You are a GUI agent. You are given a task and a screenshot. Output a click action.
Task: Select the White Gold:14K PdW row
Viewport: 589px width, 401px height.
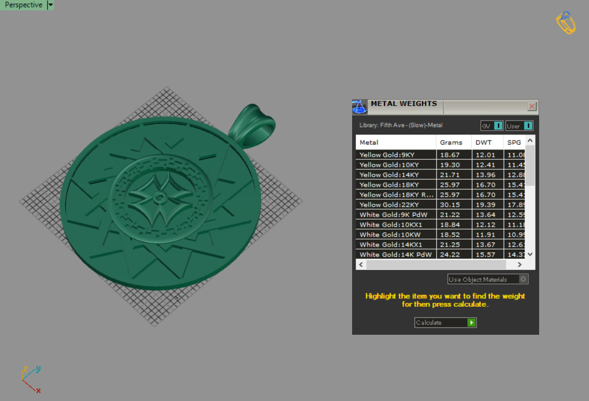tap(440, 255)
